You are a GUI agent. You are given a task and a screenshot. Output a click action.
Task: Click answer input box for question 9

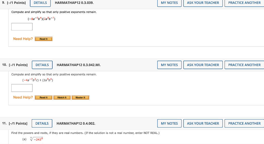click(x=22, y=27)
